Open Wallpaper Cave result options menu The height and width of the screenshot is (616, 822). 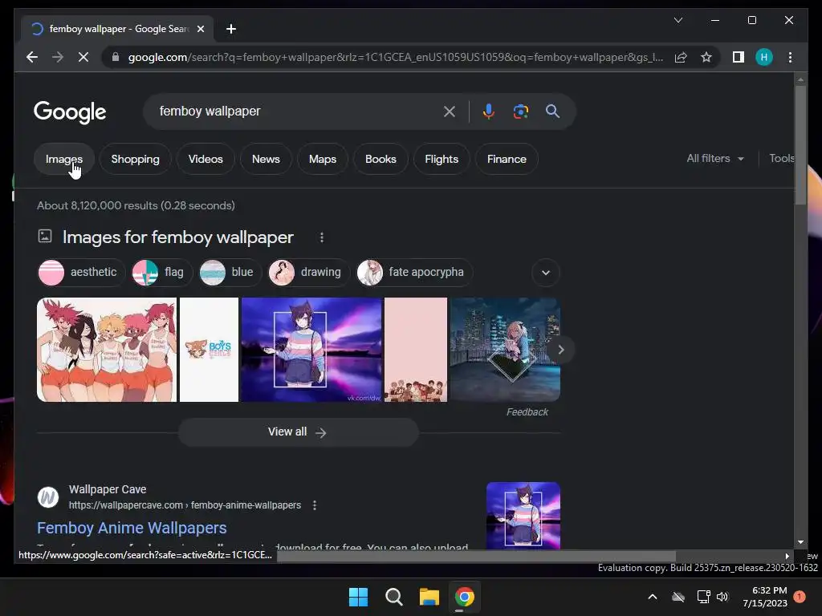(x=315, y=505)
